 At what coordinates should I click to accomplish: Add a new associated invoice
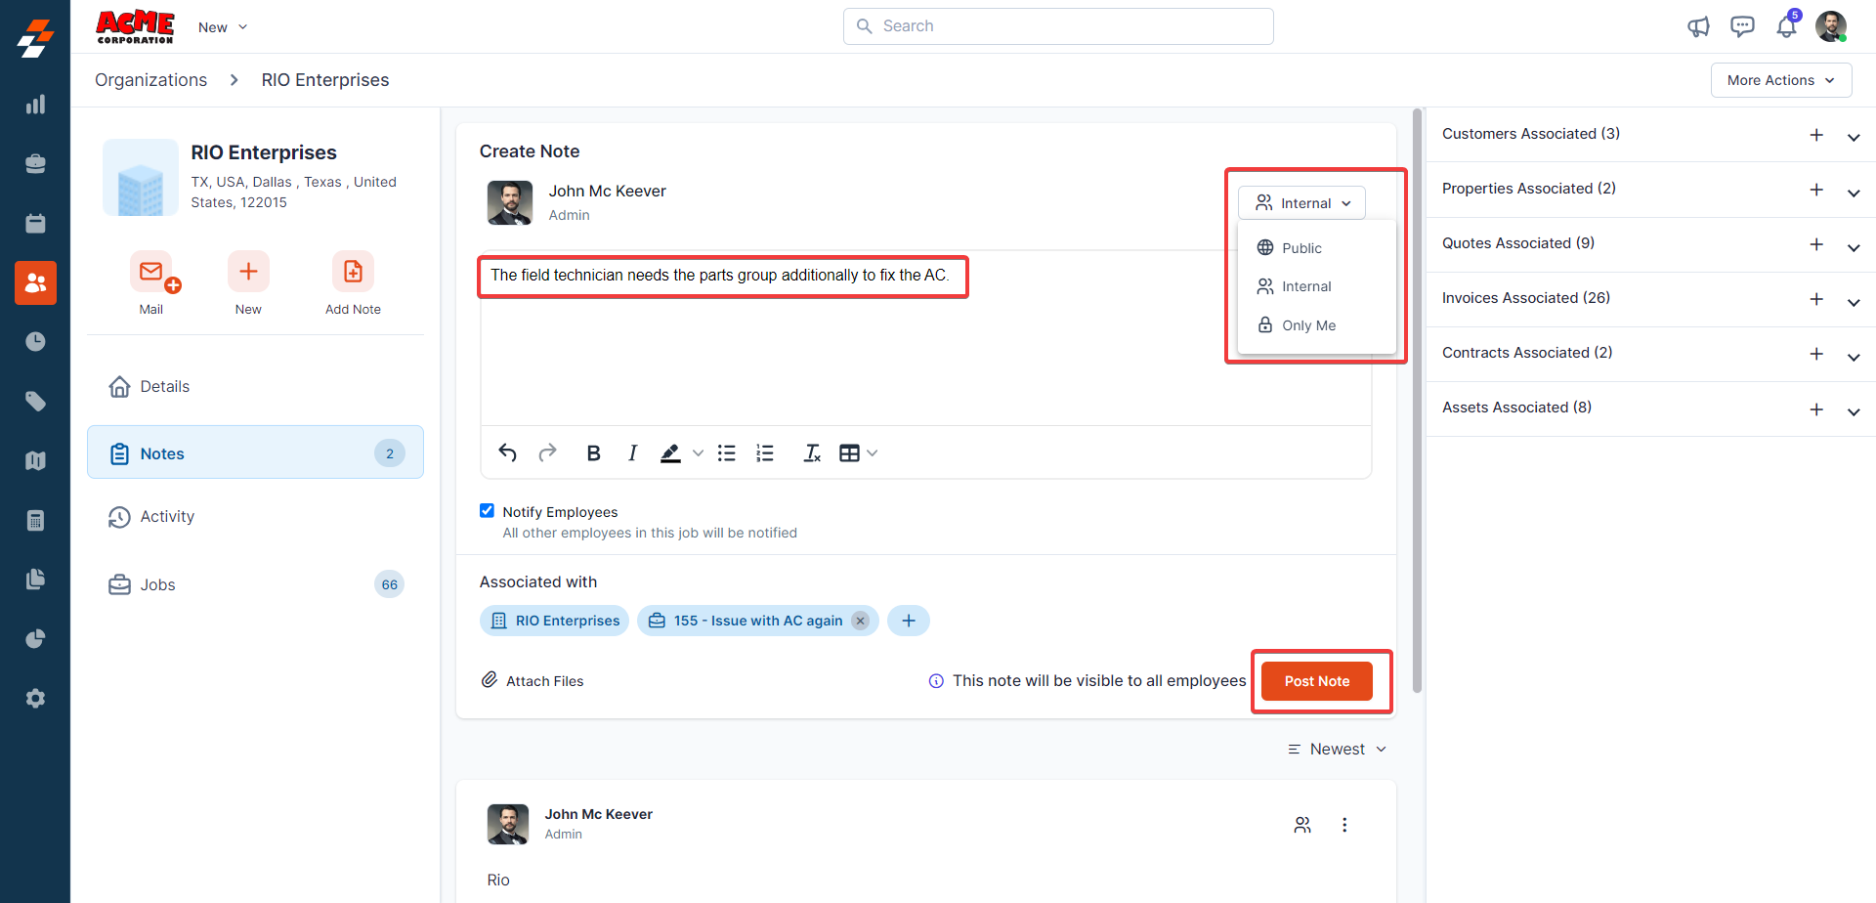(1816, 299)
